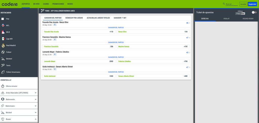
Task: Click the Fútbol soccer ball icon
Action: (3, 52)
